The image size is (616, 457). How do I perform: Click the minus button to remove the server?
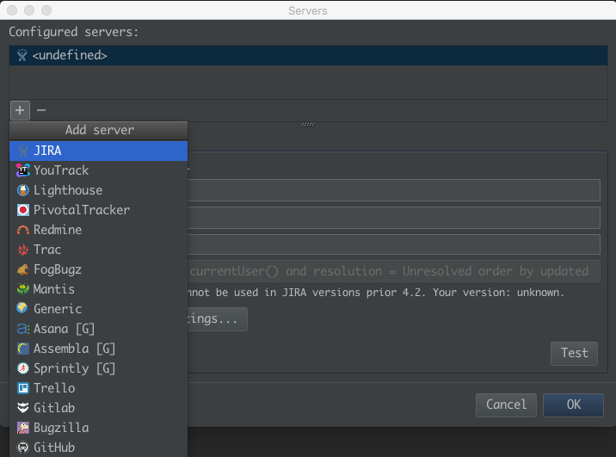[x=41, y=110]
